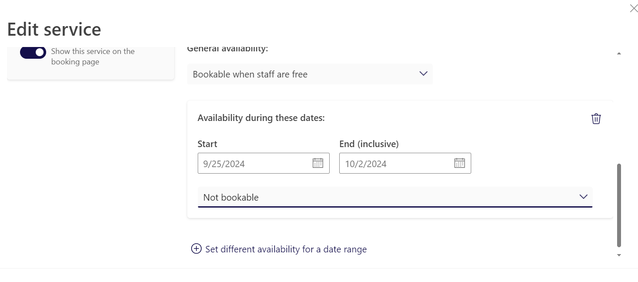Image resolution: width=638 pixels, height=282 pixels.
Task: Click the scrollbar down arrow
Action: (619, 255)
